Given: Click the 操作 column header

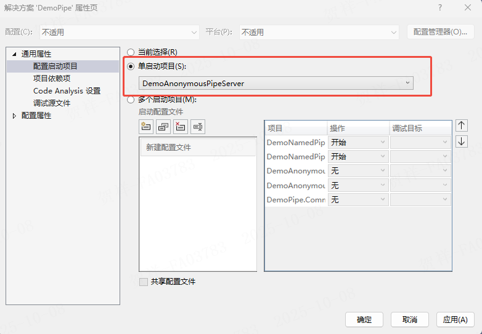Looking at the screenshot, I should 359,128.
